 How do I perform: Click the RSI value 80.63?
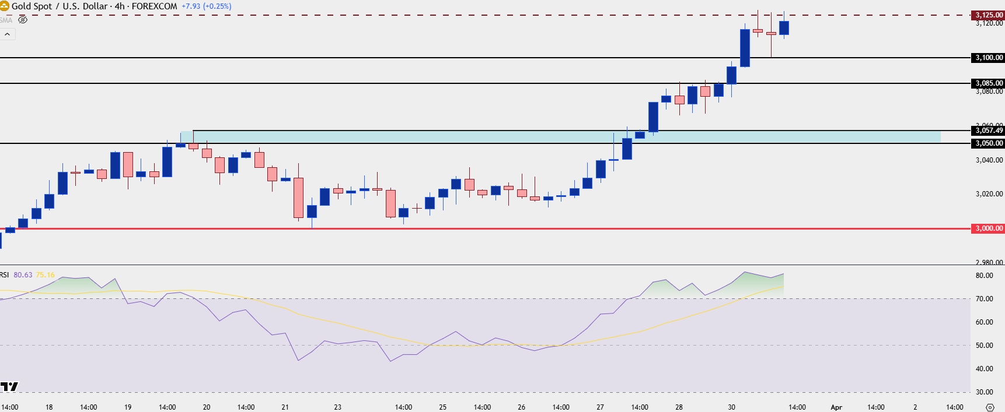point(23,275)
